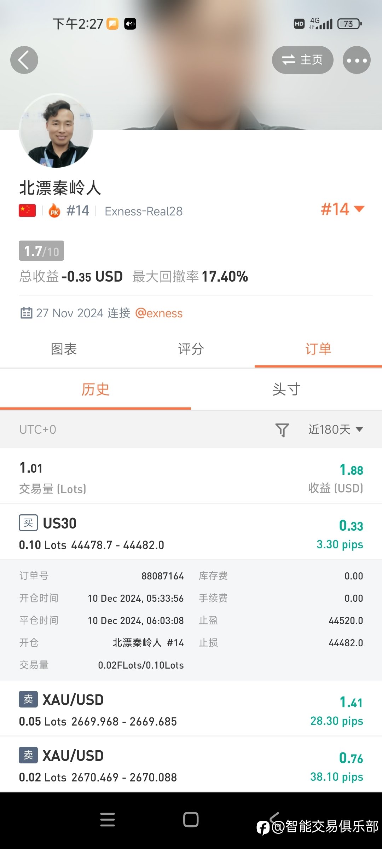
Task: Select the 历史 history sub-tab
Action: pos(95,389)
